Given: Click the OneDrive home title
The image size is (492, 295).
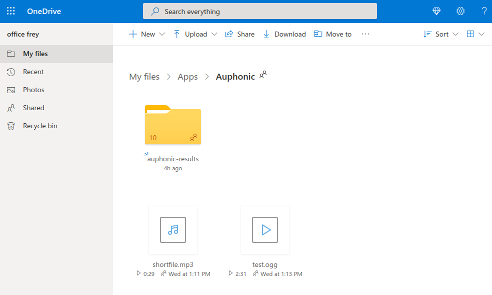Looking at the screenshot, I should click(44, 12).
